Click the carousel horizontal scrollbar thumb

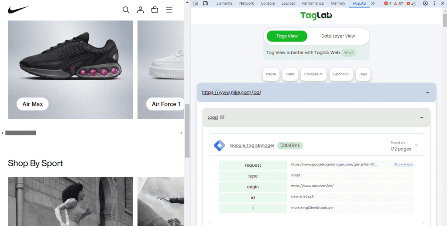point(21,133)
